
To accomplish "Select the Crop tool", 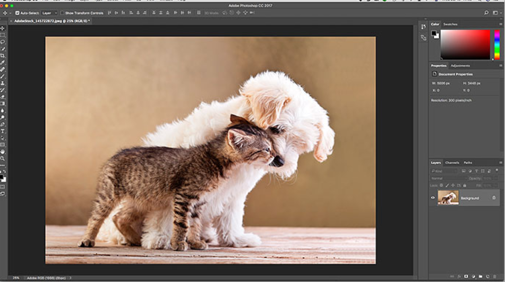I will [x=3, y=56].
